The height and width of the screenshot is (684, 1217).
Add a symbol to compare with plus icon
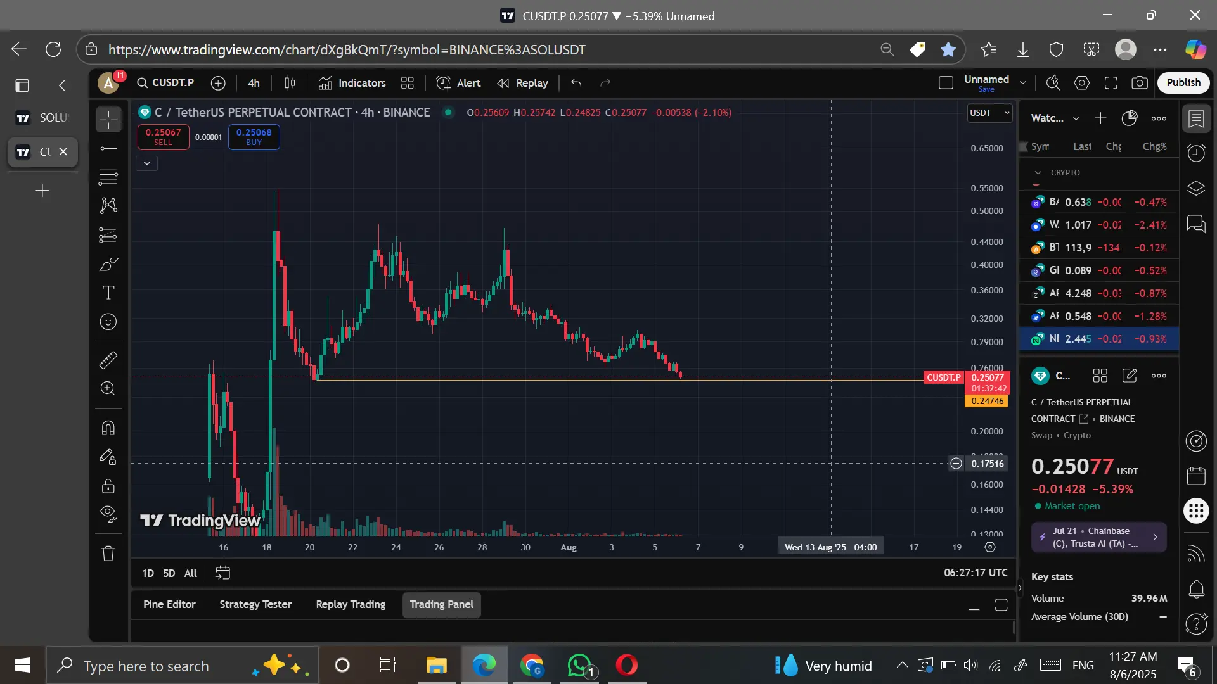tap(218, 83)
